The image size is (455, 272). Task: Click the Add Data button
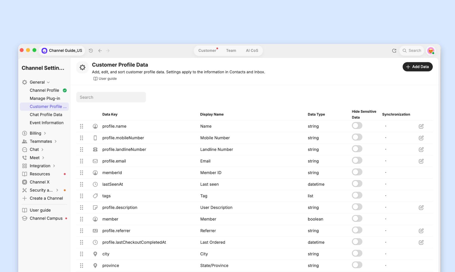click(x=418, y=67)
